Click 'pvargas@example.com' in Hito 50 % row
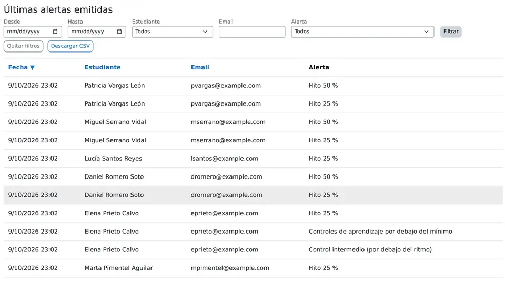 coord(226,86)
